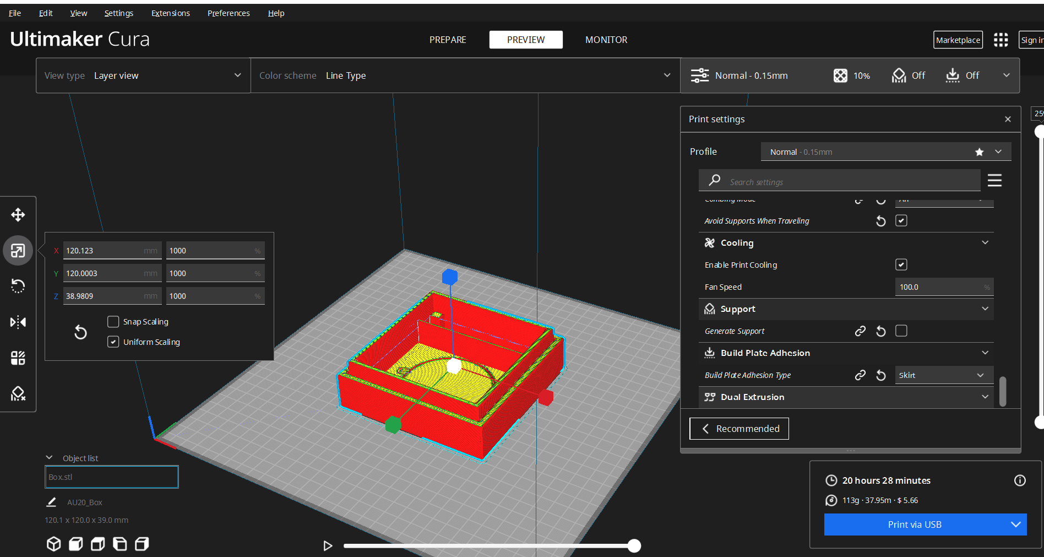Screen dimensions: 1044x557
Task: Click the edit pencil icon beside AU20_Box
Action: (51, 502)
